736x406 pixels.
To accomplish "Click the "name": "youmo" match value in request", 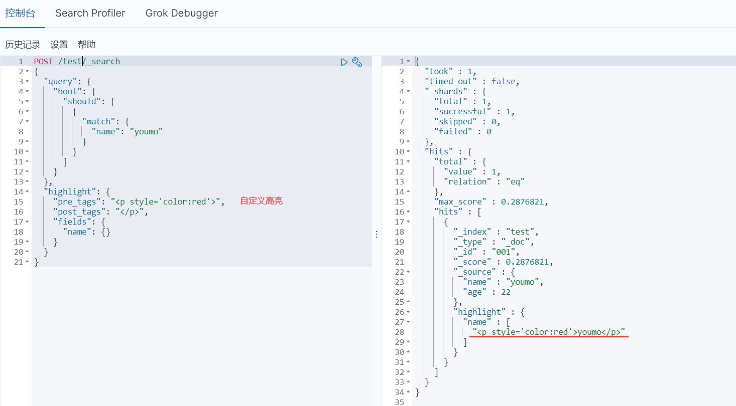I will pyautogui.click(x=127, y=132).
